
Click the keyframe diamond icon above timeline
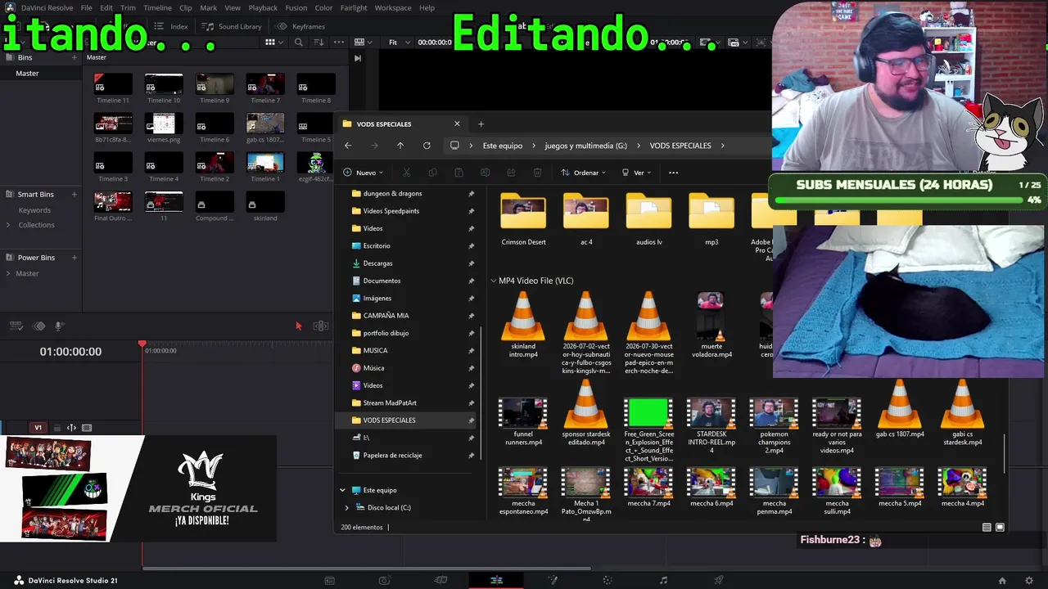click(38, 326)
